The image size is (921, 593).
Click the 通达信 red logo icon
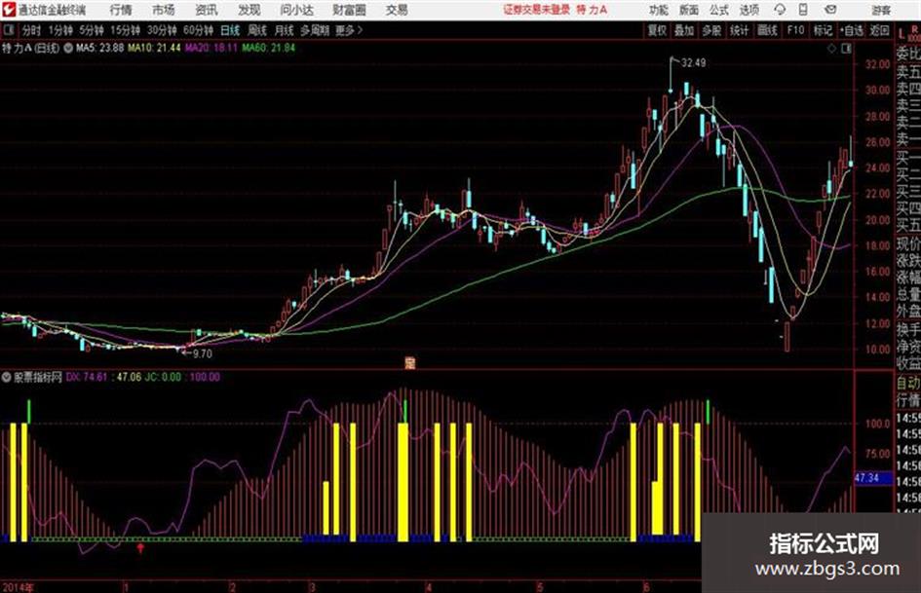[9, 10]
